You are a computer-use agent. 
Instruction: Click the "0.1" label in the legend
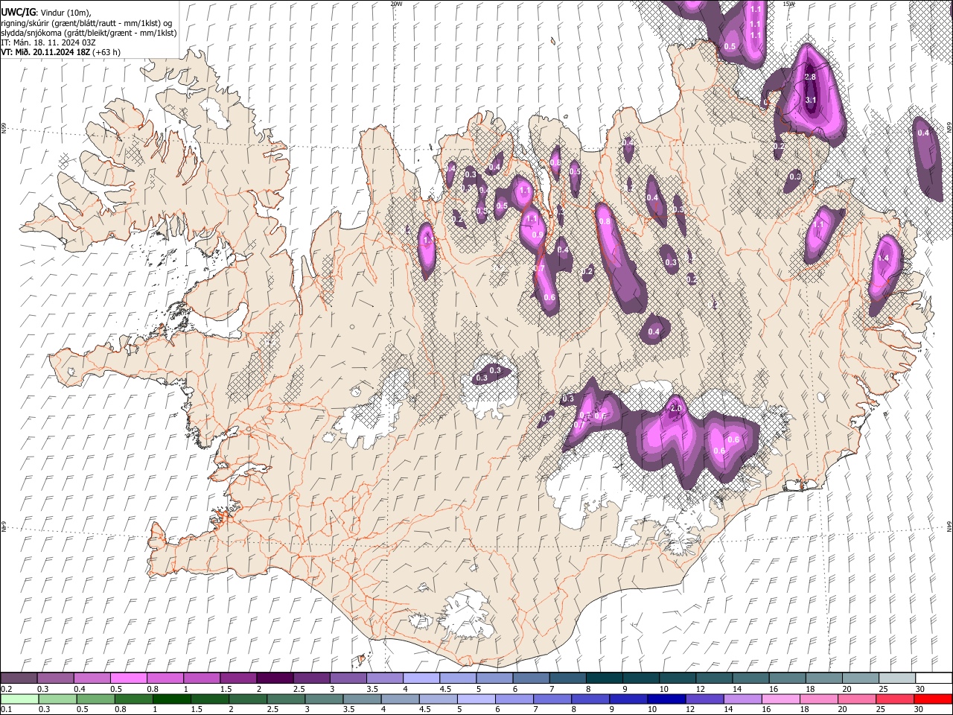6,709
